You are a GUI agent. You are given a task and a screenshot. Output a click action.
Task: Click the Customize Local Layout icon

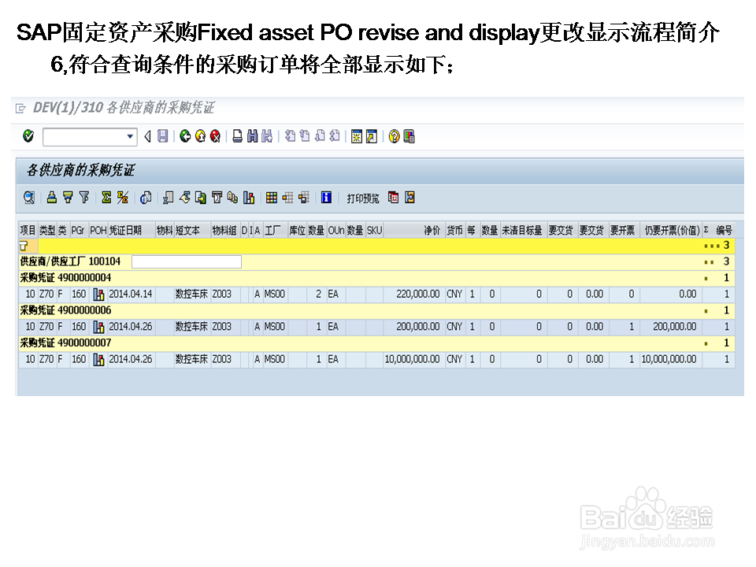pyautogui.click(x=409, y=136)
